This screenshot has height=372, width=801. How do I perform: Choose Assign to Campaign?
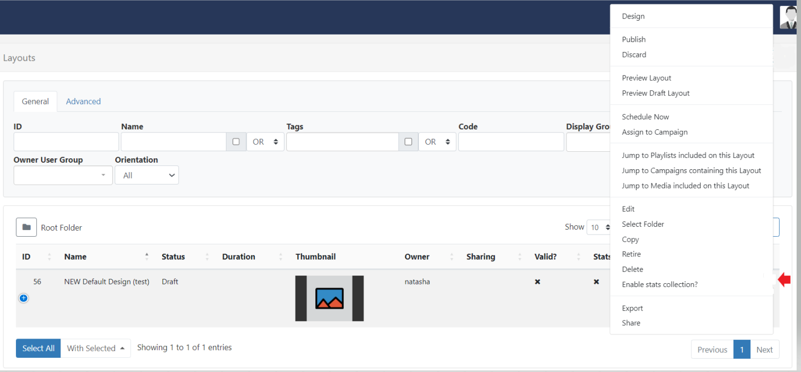[x=655, y=132]
